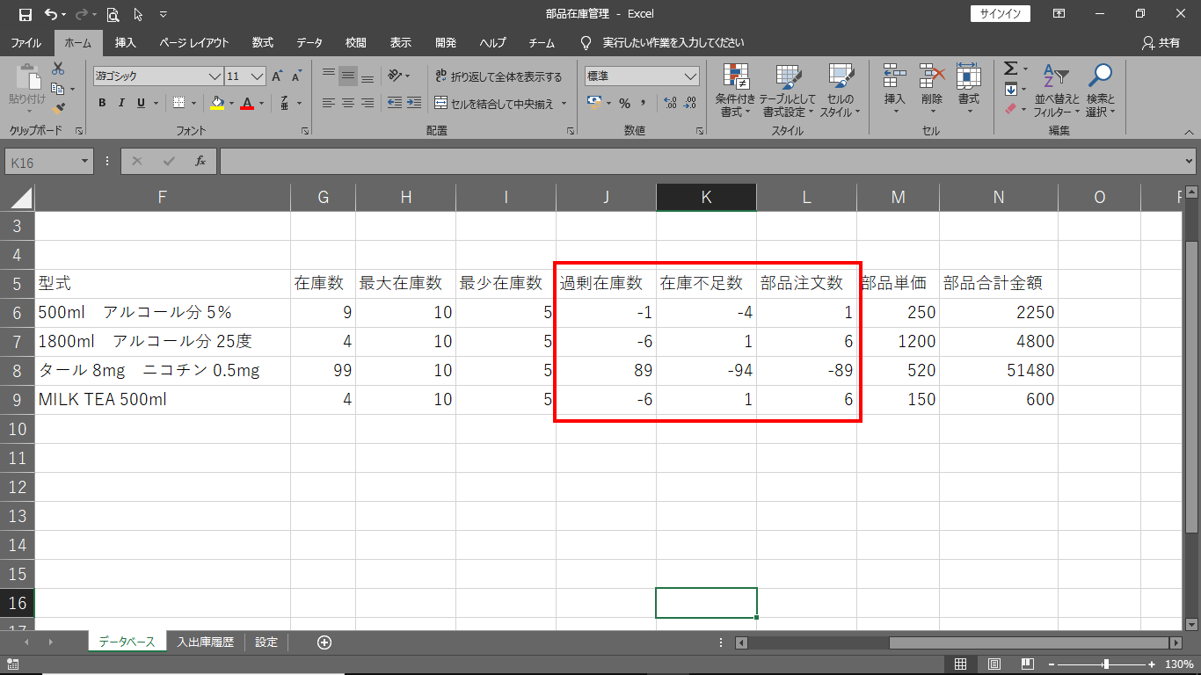1201x675 pixels.
Task: Click the Fill down-arrow icon in editing group
Action: pos(1010,89)
